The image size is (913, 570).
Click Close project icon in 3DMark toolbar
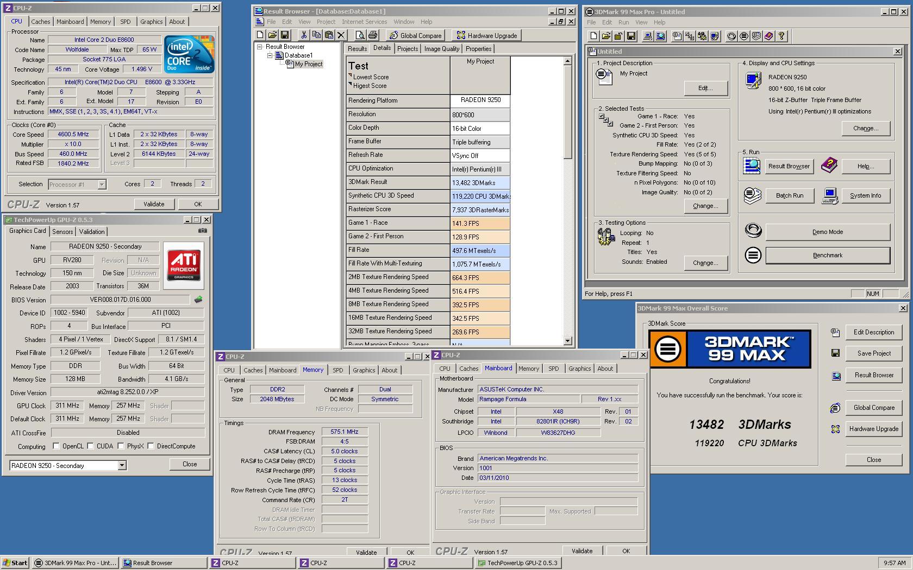[618, 36]
